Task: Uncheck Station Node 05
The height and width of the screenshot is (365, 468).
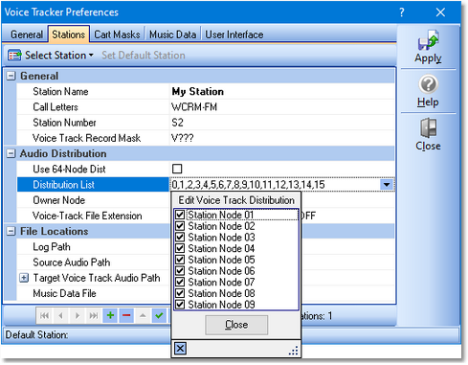Action: [x=180, y=260]
